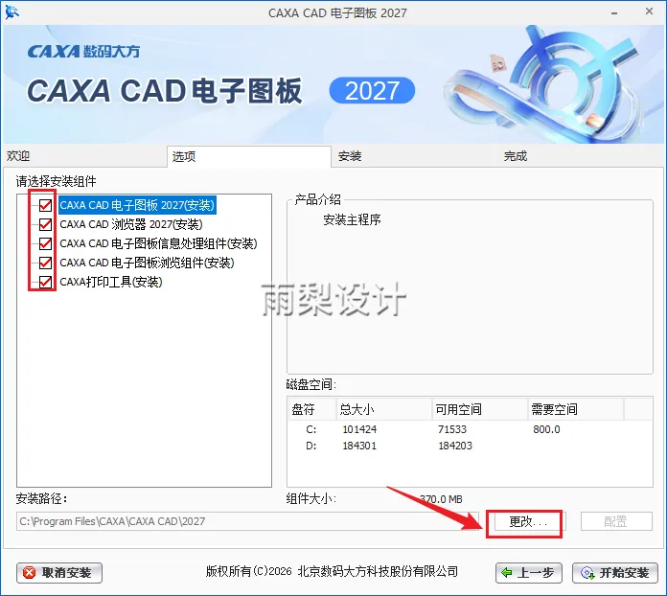Click D: total size 184301
Screen dimensions: 667x596
359,446
